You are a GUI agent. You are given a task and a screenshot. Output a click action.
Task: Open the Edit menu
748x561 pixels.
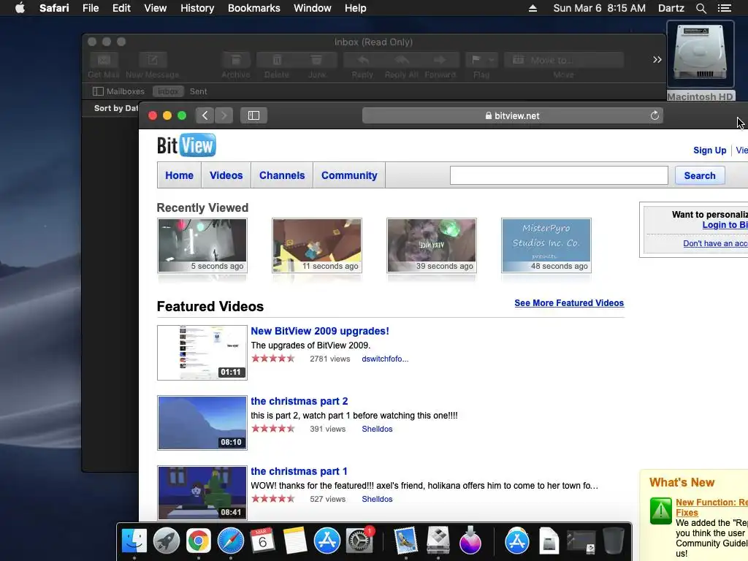[121, 8]
